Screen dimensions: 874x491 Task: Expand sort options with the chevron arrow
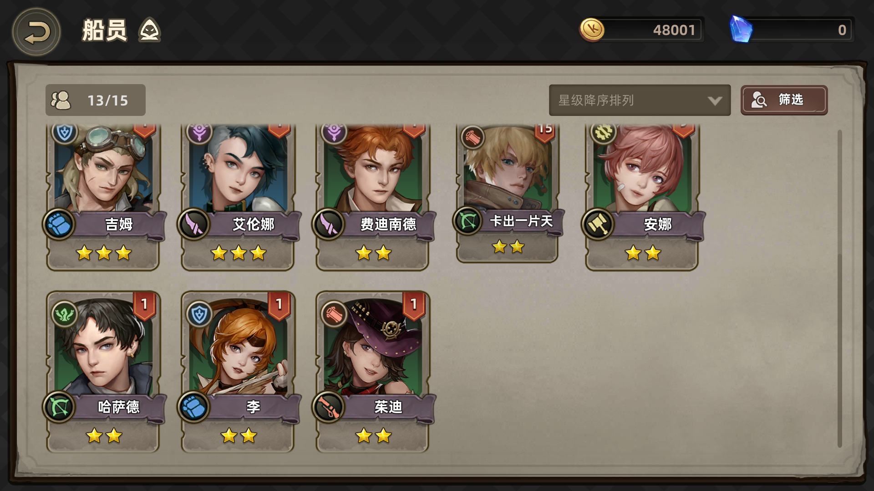(x=715, y=100)
